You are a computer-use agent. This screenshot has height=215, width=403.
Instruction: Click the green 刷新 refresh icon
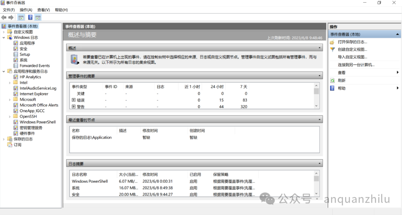click(332, 80)
